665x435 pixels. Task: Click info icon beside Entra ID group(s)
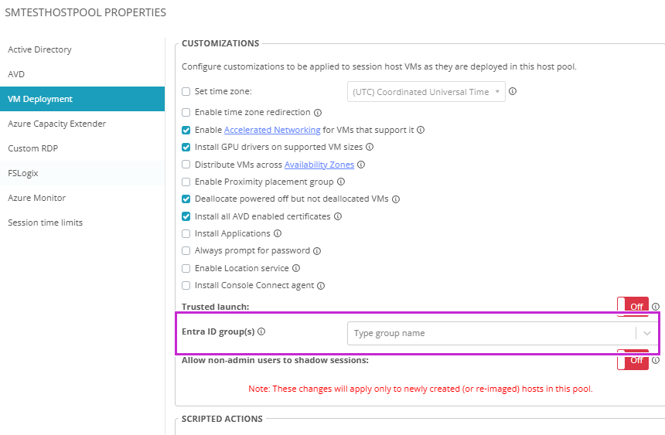[261, 331]
